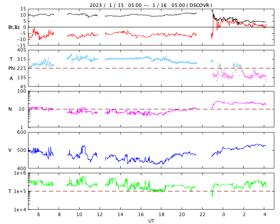
Task: Click the '12' hour label on the time axis
Action: (x=100, y=214)
